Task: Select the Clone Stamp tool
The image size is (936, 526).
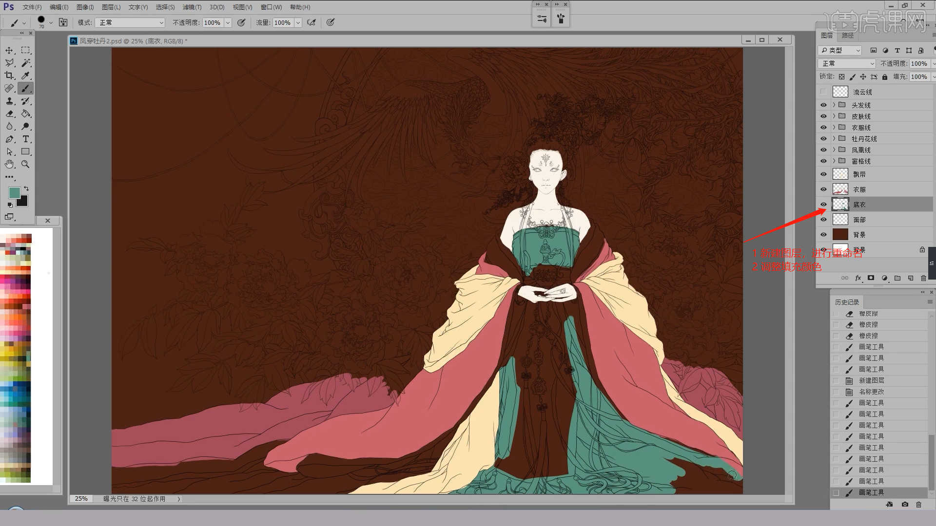Action: coord(9,101)
